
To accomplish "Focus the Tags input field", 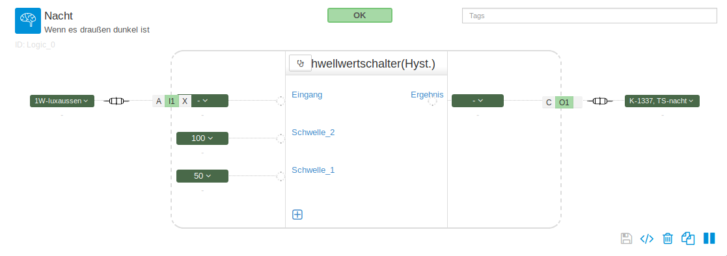I will tap(590, 16).
